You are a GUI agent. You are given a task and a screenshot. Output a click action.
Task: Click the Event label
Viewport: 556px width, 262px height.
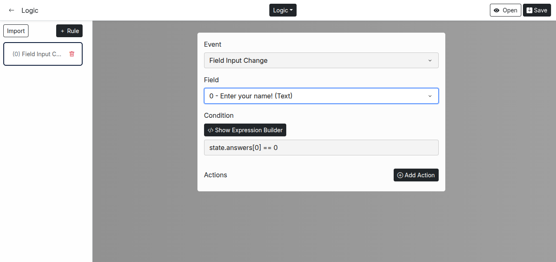point(213,44)
